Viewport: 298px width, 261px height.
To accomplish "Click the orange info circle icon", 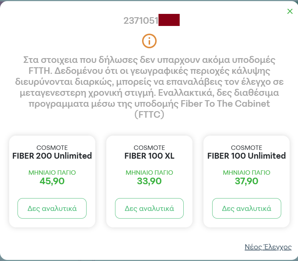I will pos(149,41).
